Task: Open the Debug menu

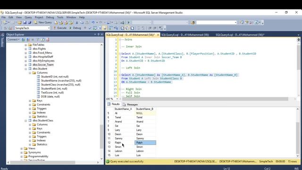Action: pyautogui.click(x=50, y=17)
